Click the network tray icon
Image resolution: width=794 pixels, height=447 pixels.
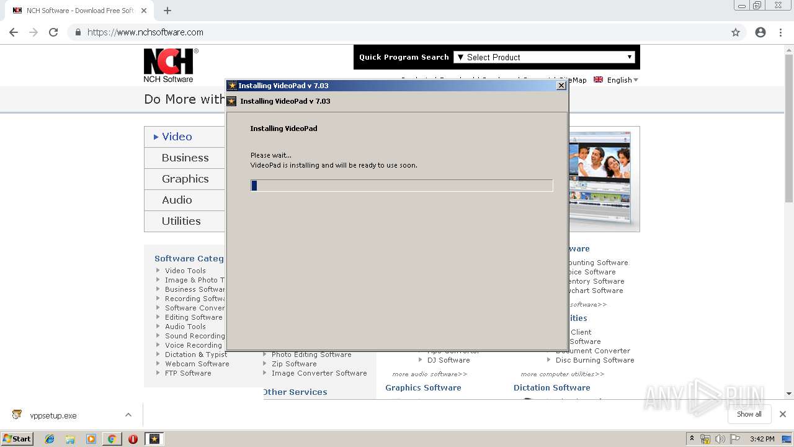pos(705,439)
